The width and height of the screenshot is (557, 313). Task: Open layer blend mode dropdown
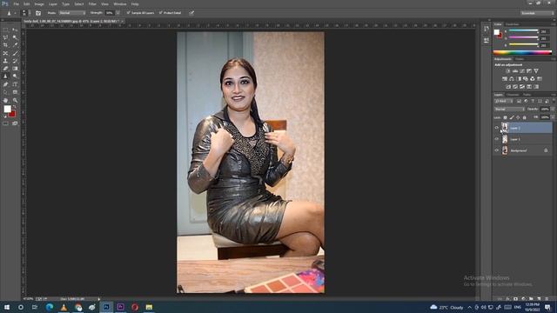point(509,110)
